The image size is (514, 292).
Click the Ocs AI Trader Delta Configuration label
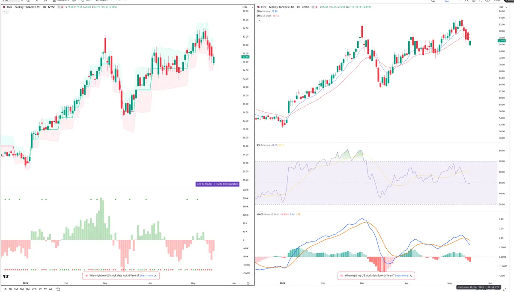[217, 184]
